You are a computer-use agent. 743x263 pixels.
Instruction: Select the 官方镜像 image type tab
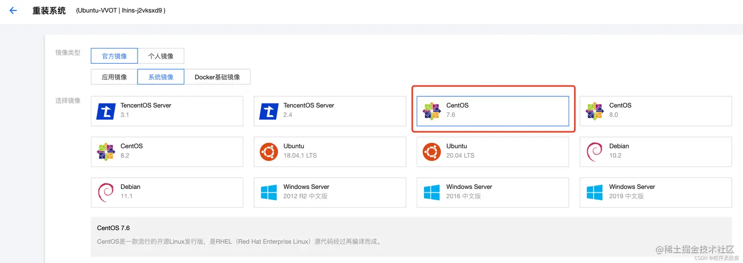click(114, 56)
